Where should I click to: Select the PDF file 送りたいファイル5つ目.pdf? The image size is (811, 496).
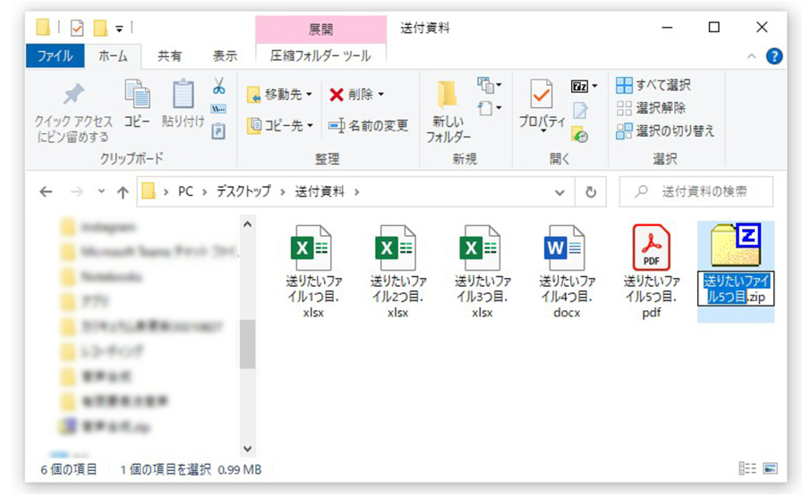651,272
